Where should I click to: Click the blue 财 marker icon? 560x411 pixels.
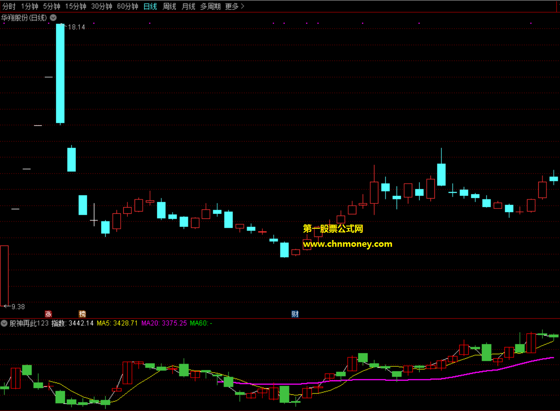[295, 314]
